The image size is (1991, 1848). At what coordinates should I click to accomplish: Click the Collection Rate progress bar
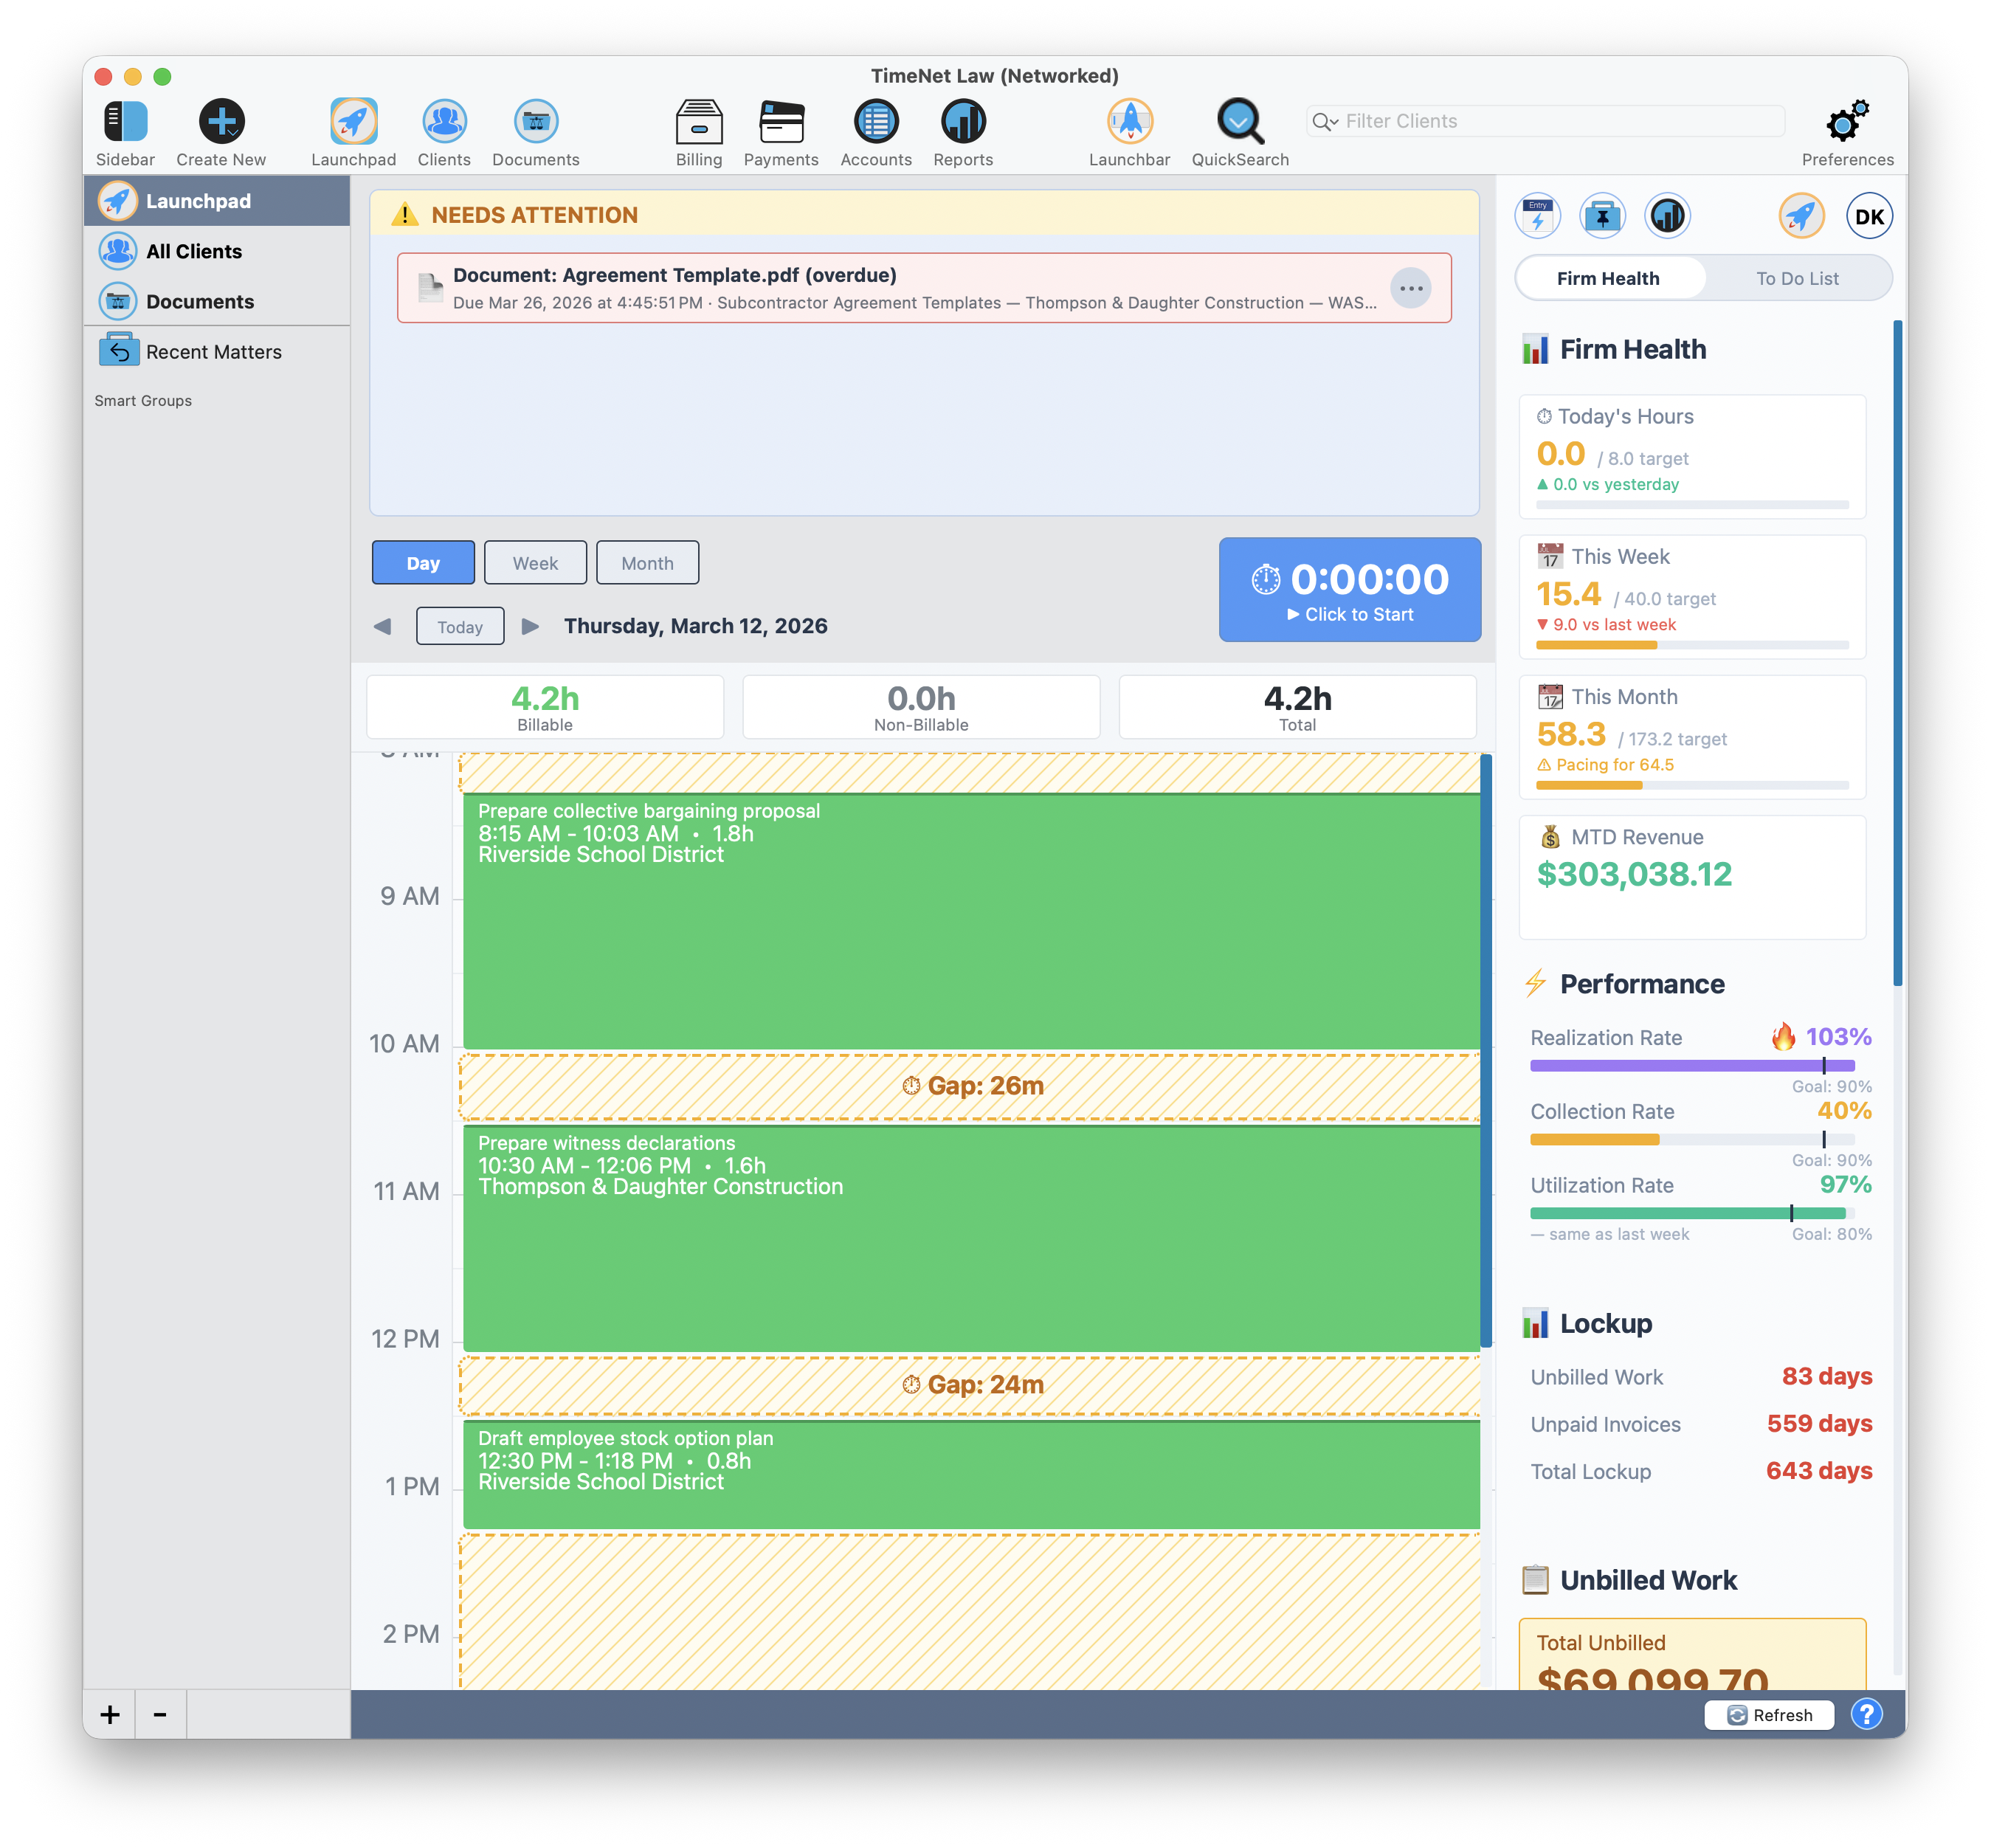[x=1693, y=1139]
